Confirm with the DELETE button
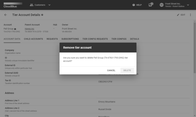 127,70
